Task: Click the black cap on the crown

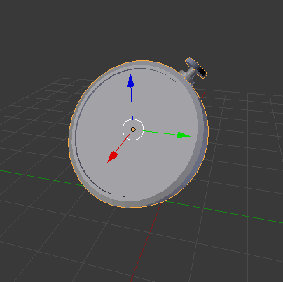Action: (202, 72)
